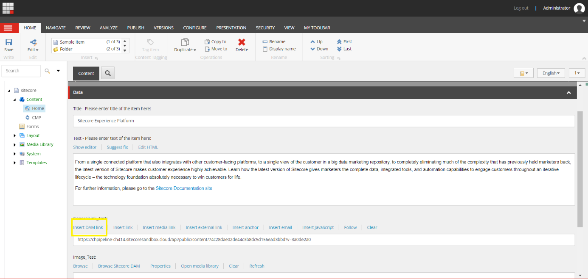Viewport: 588px width, 279px height.
Task: Click Insert external link
Action: (x=204, y=227)
